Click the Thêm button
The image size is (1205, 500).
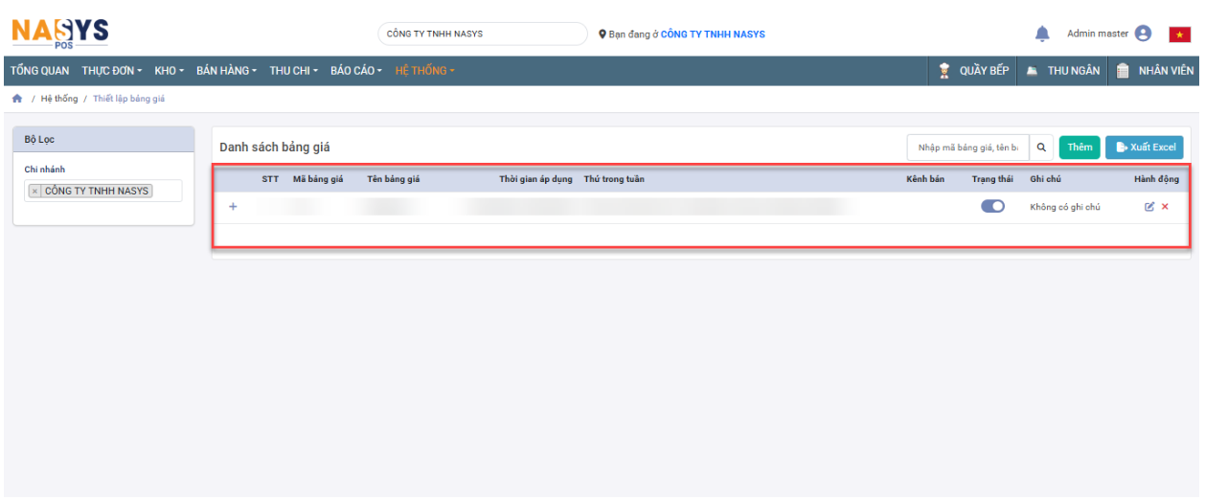coord(1080,148)
